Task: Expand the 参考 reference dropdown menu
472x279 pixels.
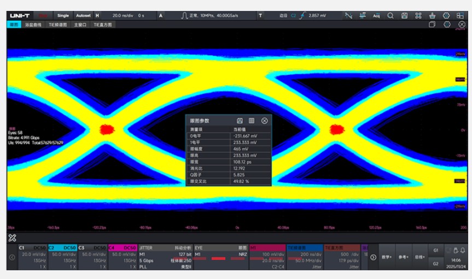Action: point(403,257)
